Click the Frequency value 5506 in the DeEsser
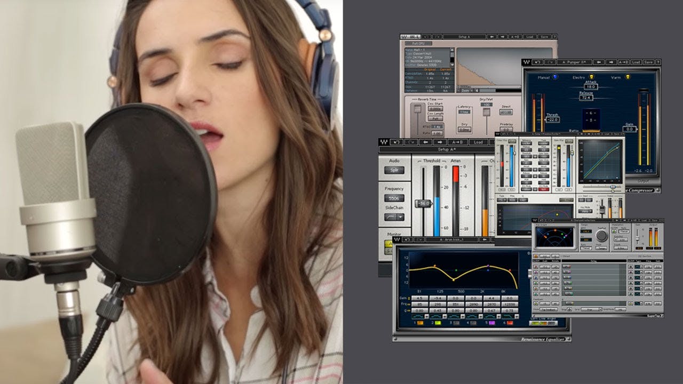 pos(394,198)
